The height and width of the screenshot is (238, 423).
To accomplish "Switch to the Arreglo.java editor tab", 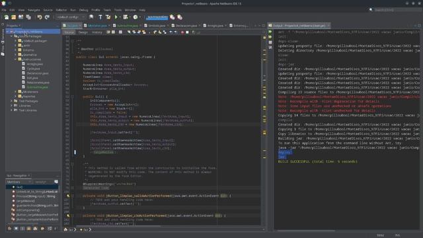I will 215,26.
